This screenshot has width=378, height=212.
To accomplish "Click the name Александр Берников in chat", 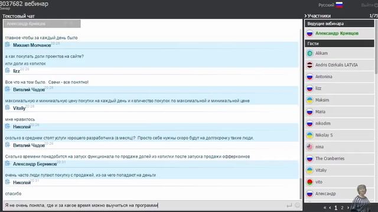I will click(x=35, y=164).
